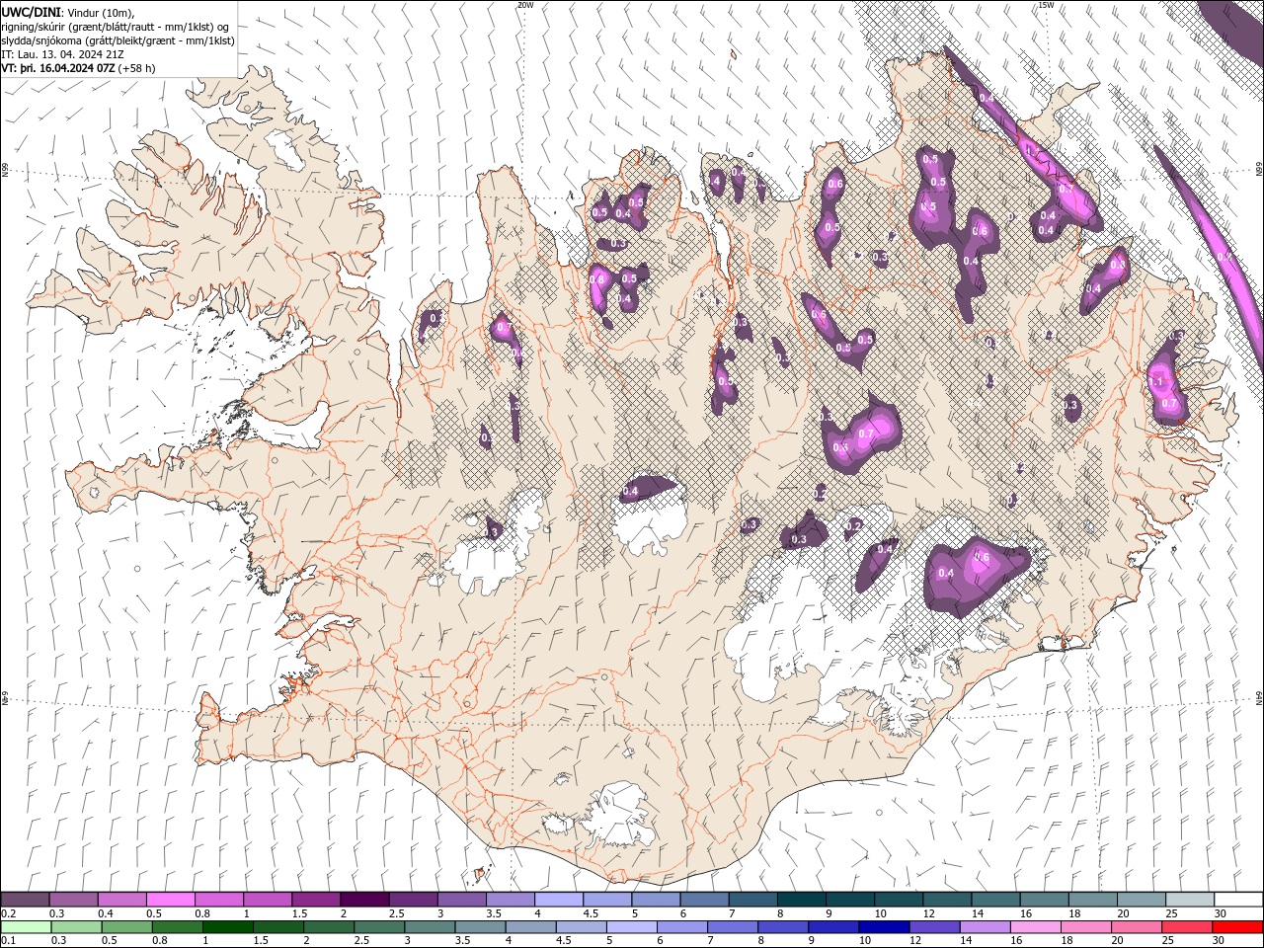Click the 15W longitude label at the top

pyautogui.click(x=1045, y=5)
